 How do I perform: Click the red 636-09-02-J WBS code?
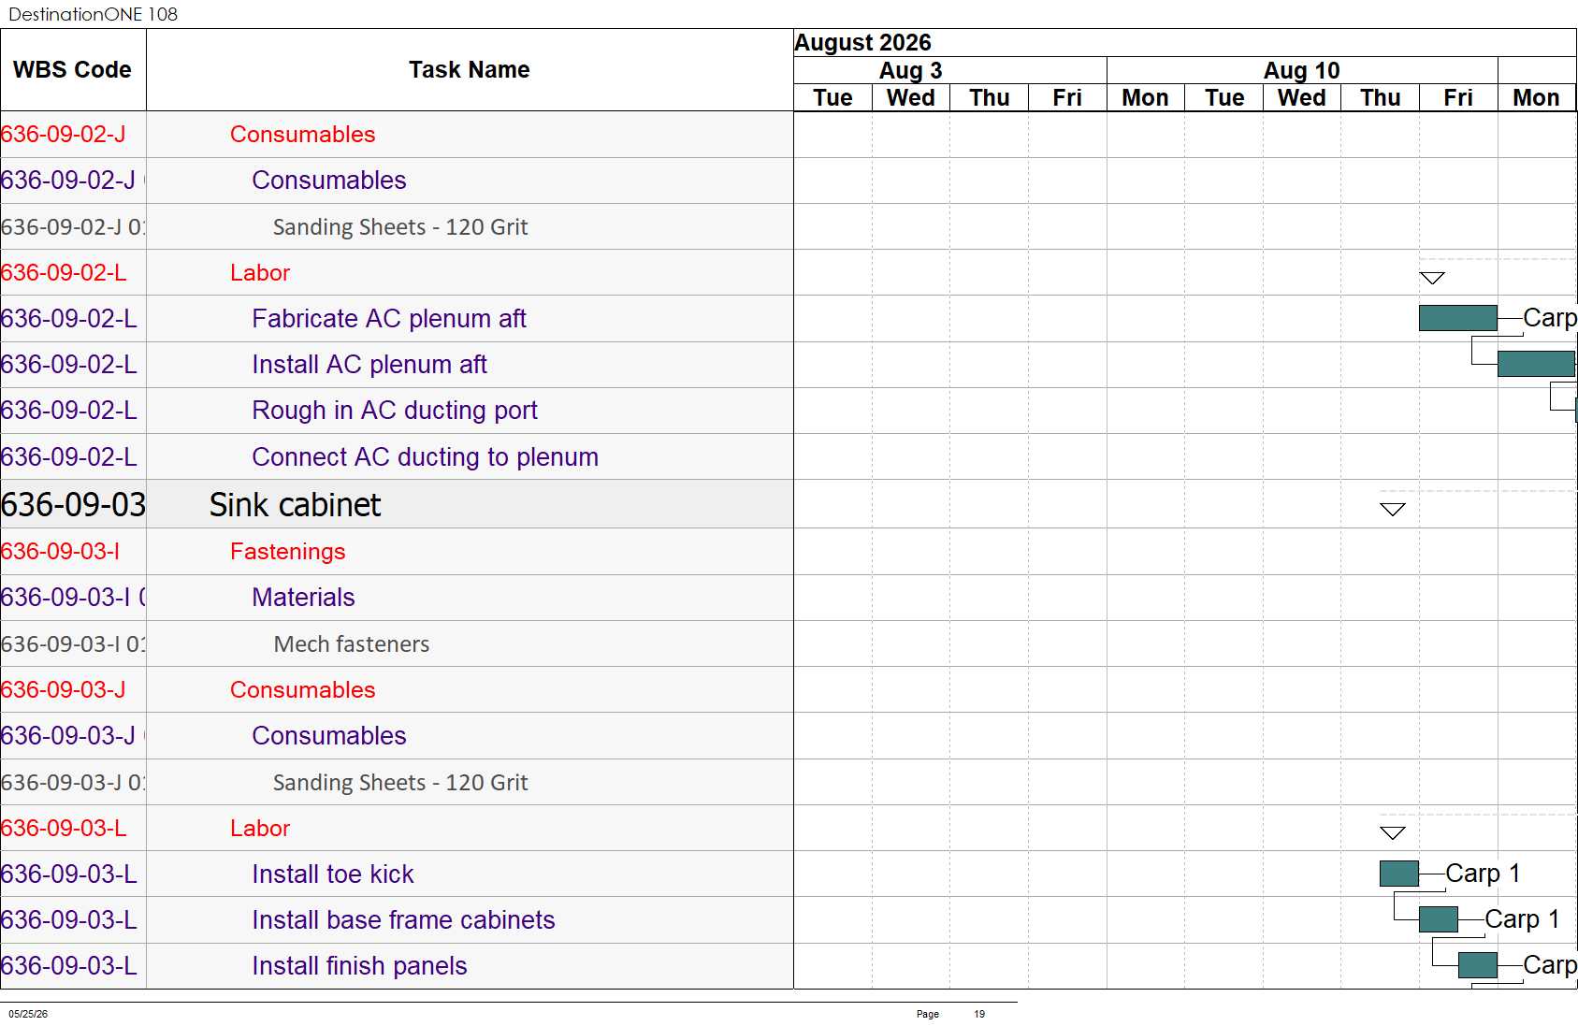(x=64, y=135)
